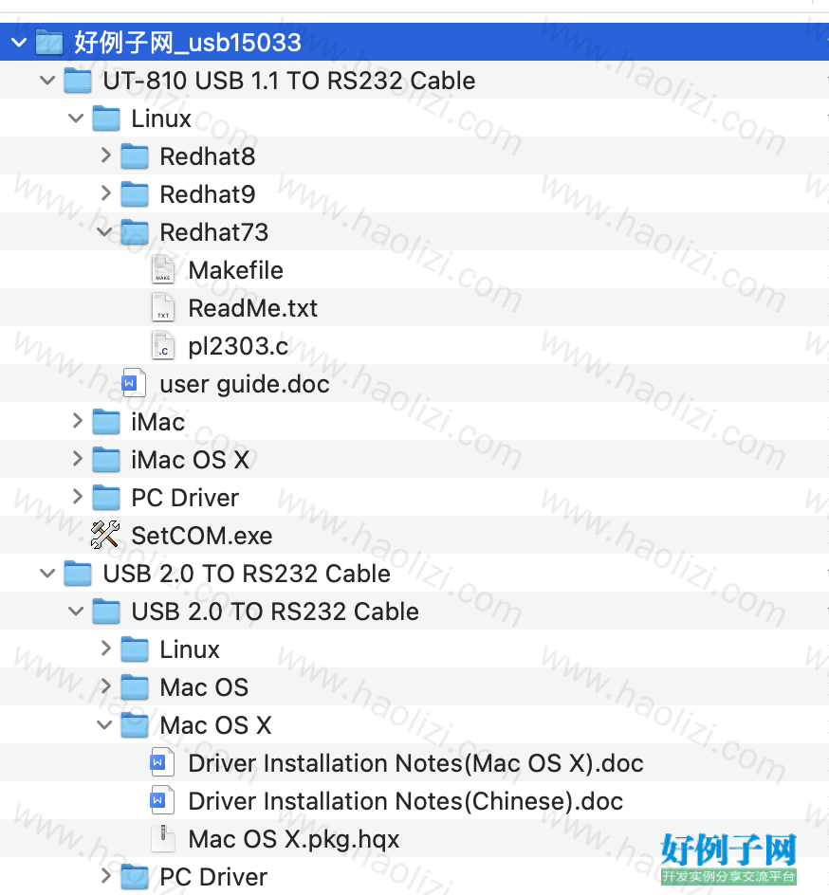
Task: Select the SetCOM.exe file name
Action: (x=201, y=536)
